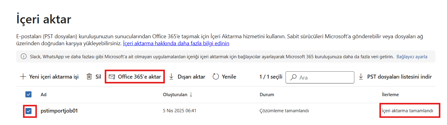
Task: Sort by the Oluşturulan column header
Action: 175,95
